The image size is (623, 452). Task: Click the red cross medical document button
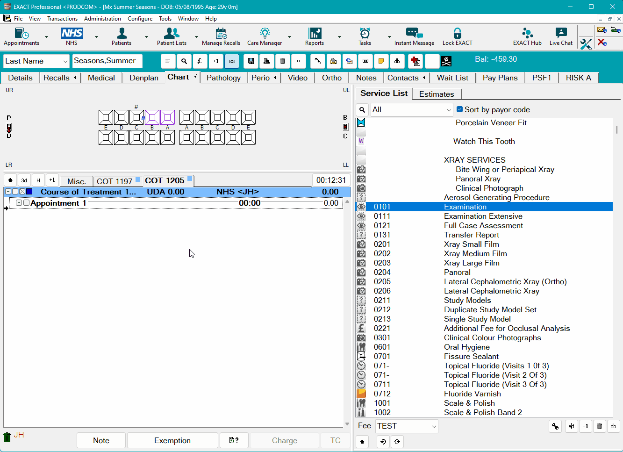tap(415, 61)
